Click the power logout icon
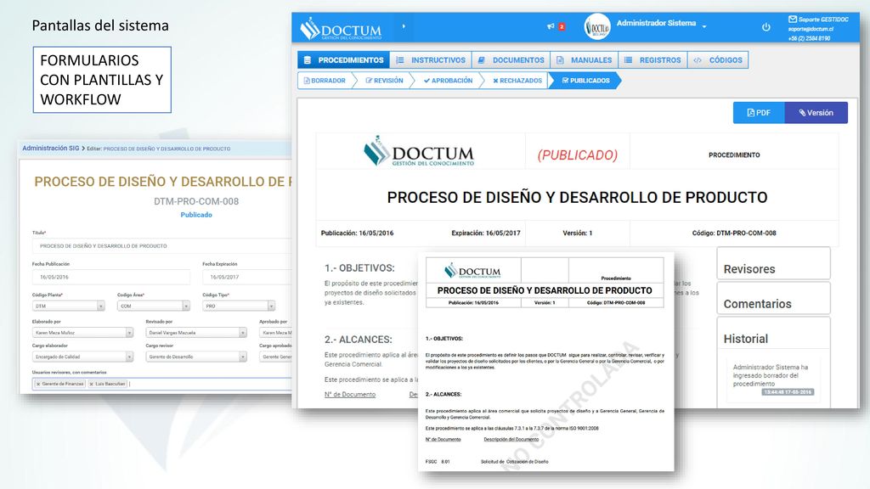870x489 pixels. (765, 26)
